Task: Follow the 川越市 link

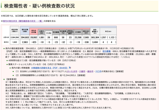Action: pos(82,72)
